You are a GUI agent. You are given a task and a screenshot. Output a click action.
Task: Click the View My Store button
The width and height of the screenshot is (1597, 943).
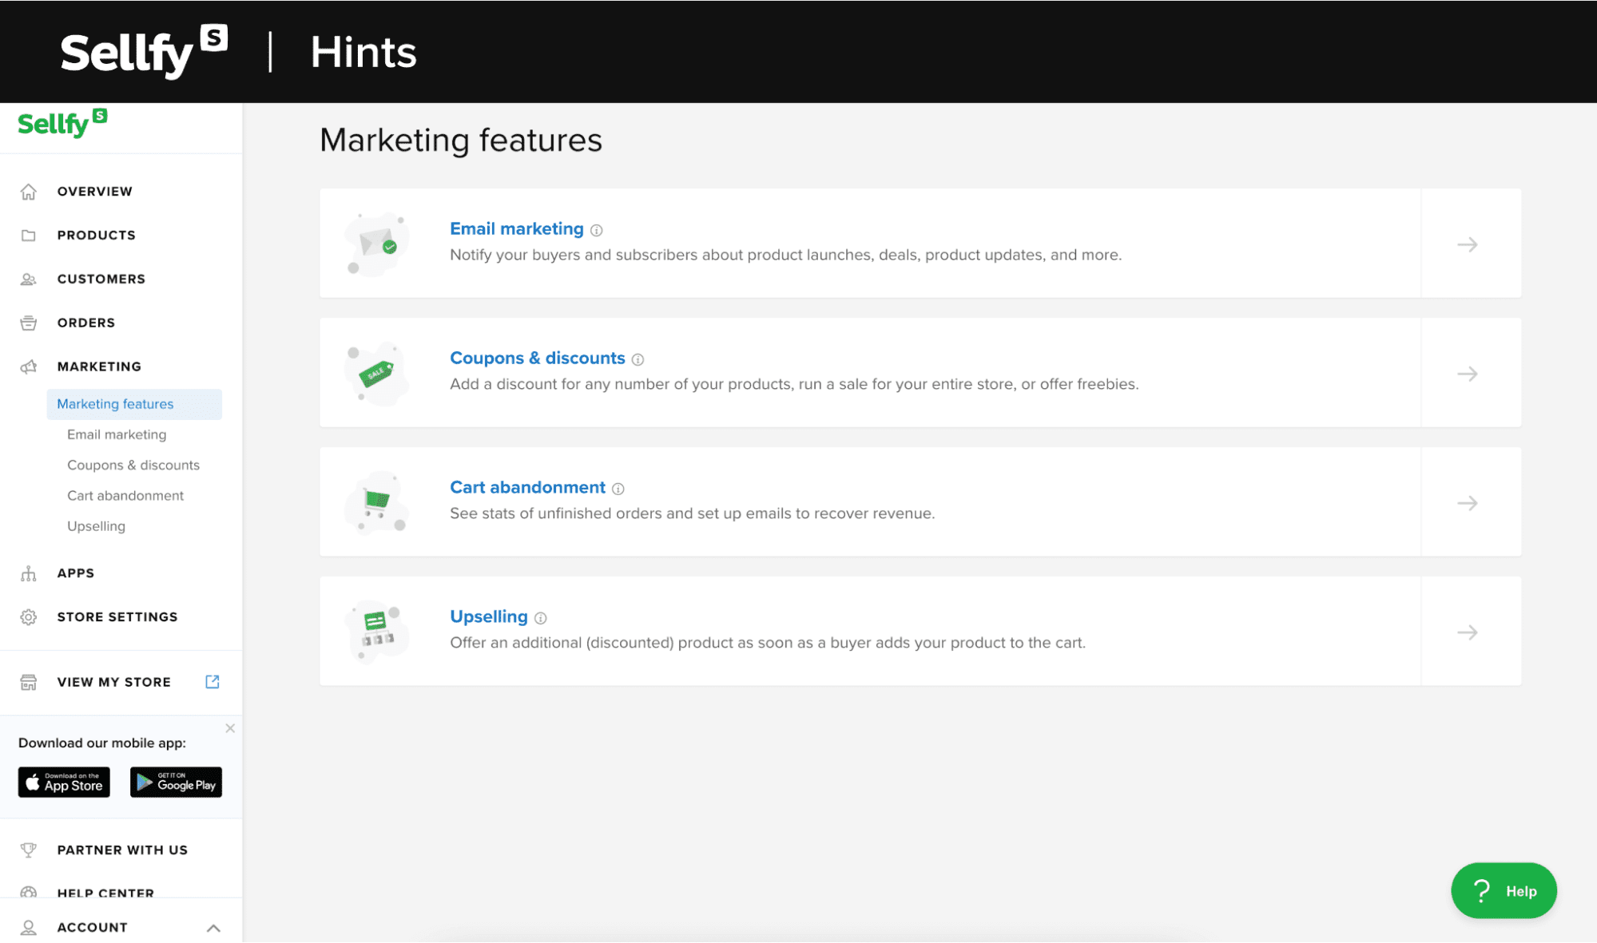[113, 681]
